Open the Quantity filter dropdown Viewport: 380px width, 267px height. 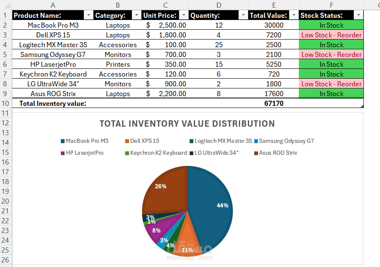[243, 15]
